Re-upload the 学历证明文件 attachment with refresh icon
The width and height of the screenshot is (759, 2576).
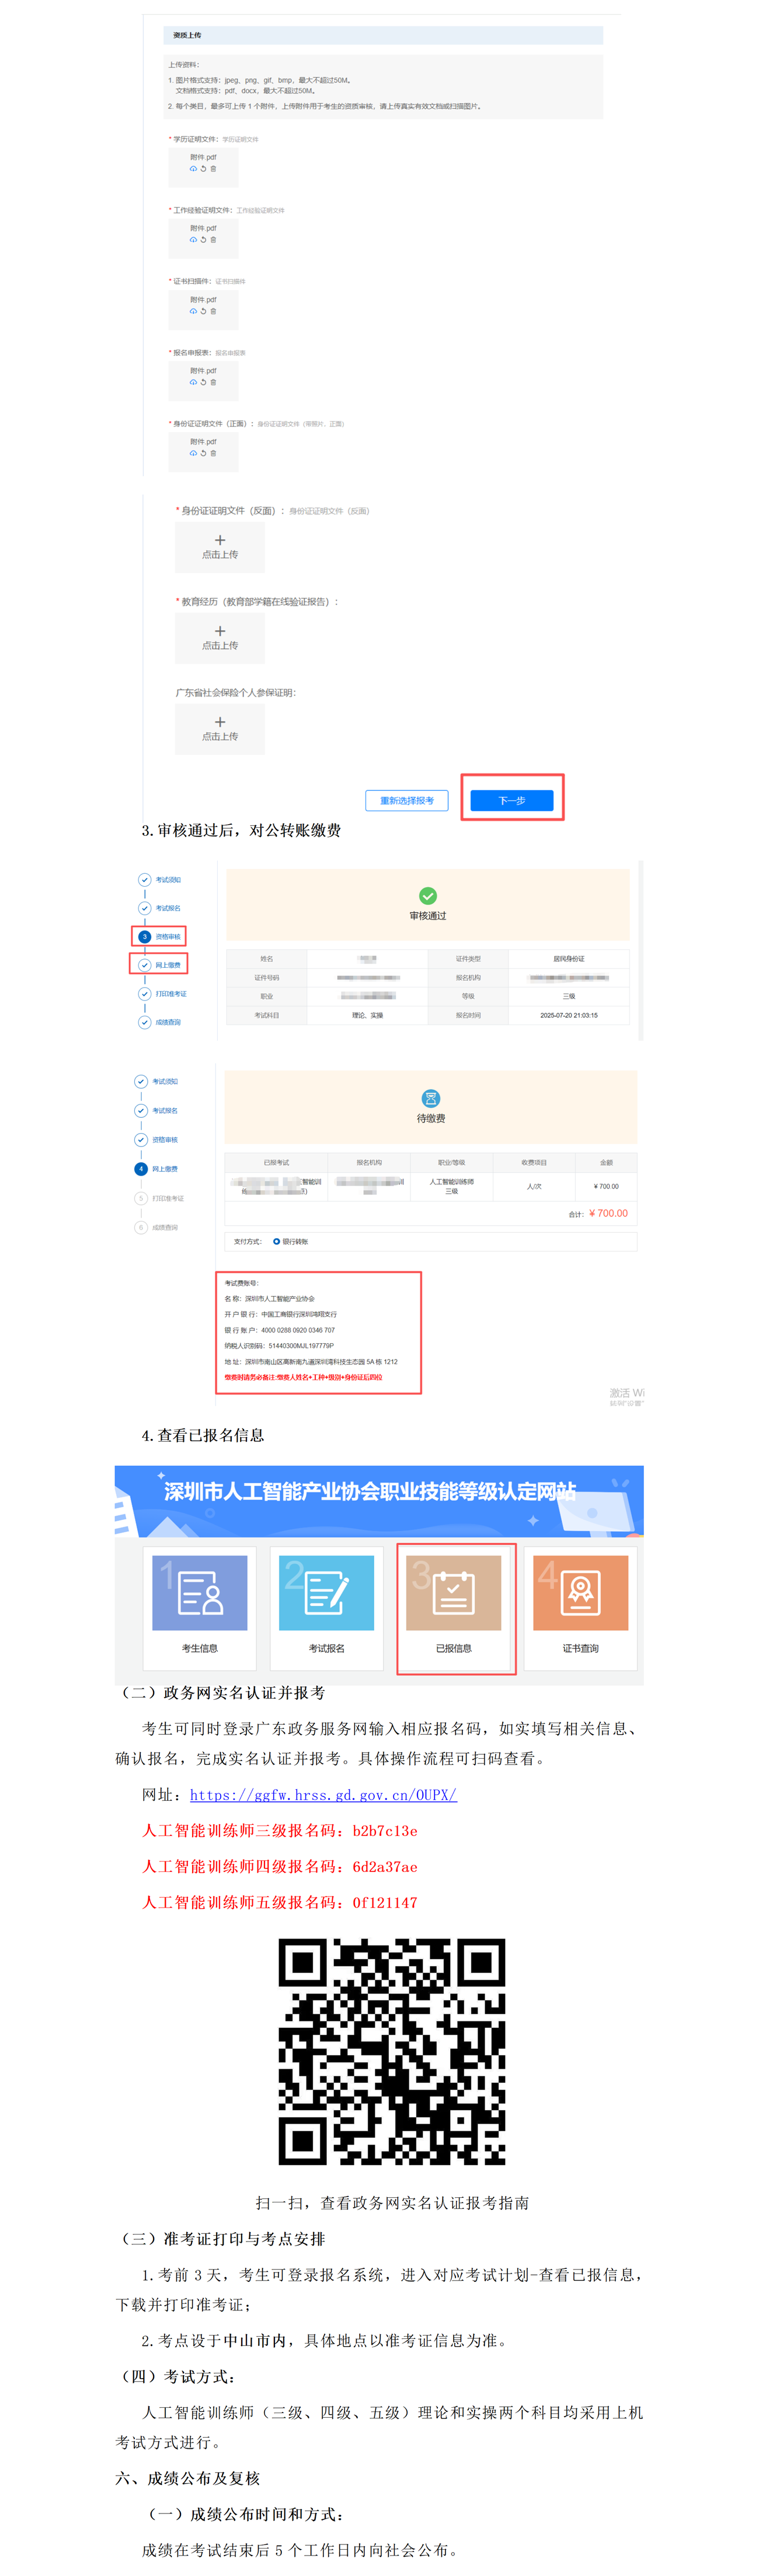click(x=203, y=169)
